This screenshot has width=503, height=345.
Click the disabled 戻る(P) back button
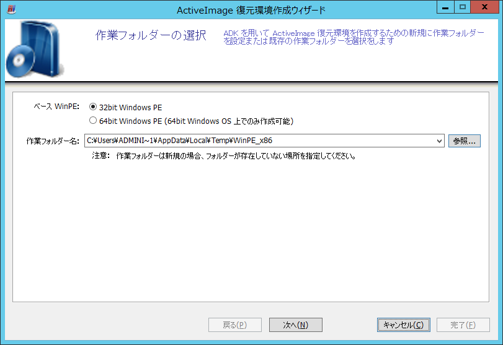pos(235,325)
